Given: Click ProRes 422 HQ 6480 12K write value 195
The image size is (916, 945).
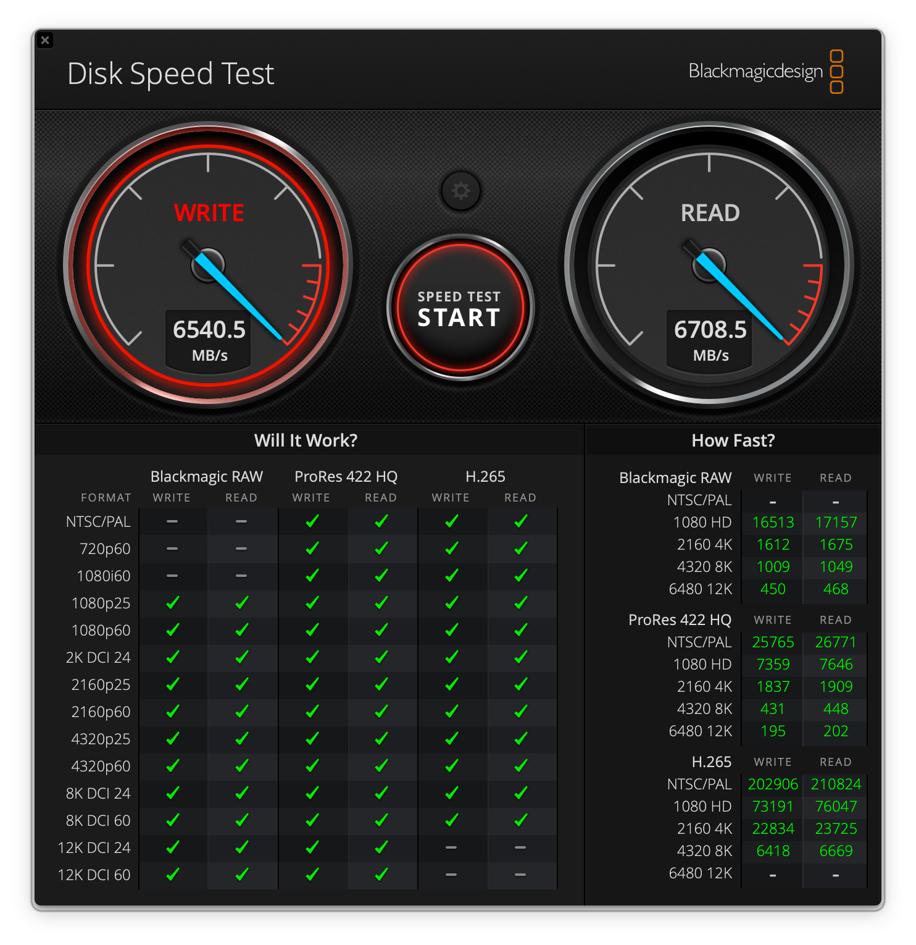Looking at the screenshot, I should 773,731.
